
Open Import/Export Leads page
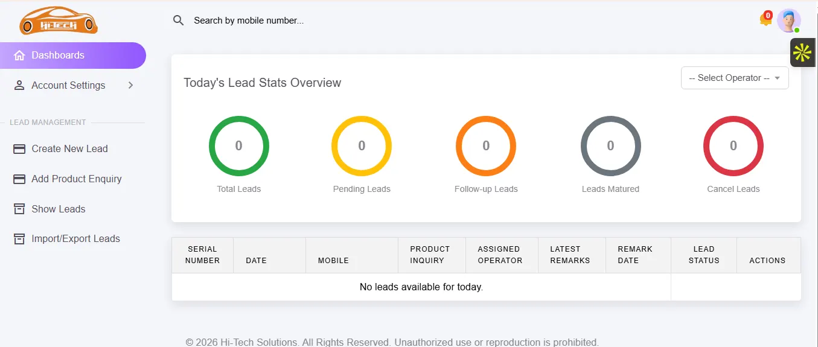point(73,239)
